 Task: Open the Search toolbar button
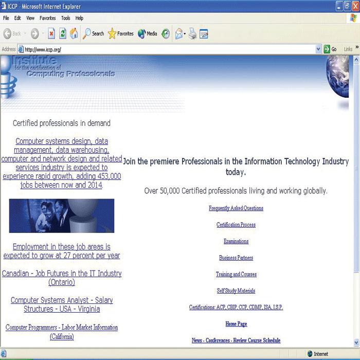pyautogui.click(x=93, y=34)
